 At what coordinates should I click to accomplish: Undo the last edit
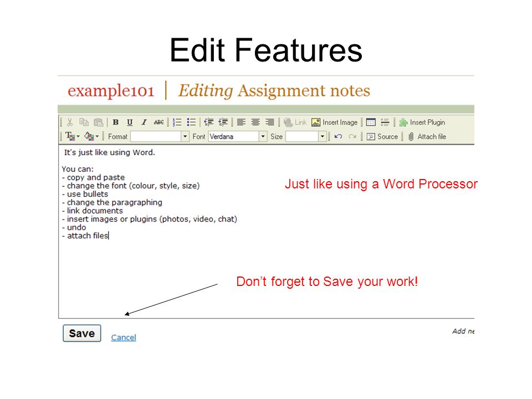[338, 136]
